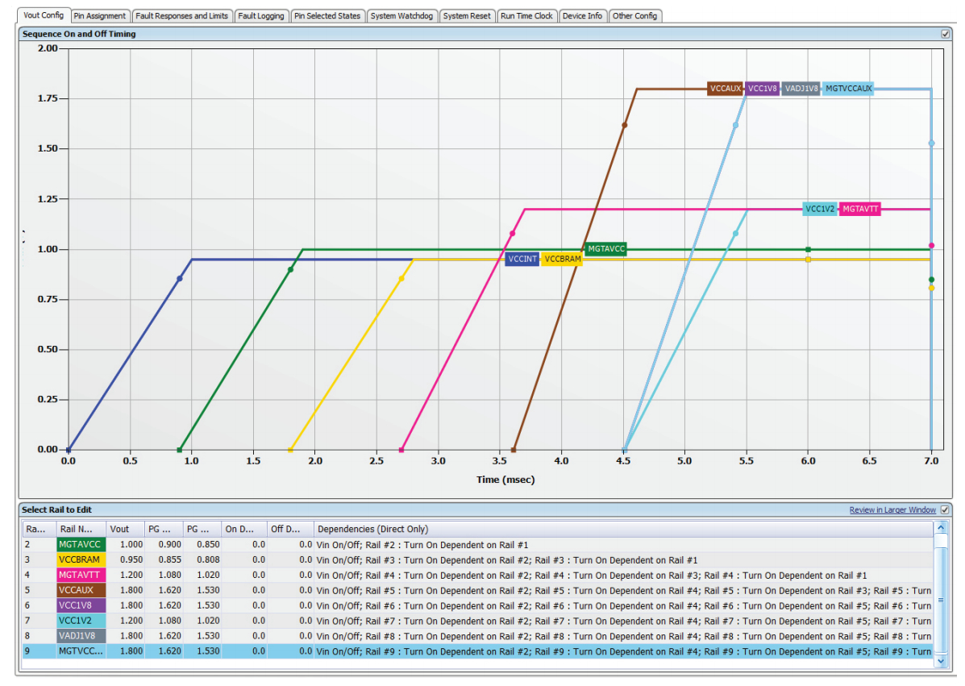Switch to the Pin Assignment tab
The image size is (965, 686).
coord(99,16)
